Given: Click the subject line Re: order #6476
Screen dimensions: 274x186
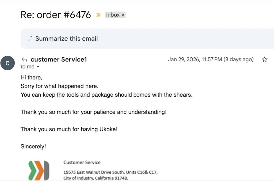Looking at the screenshot, I should [x=56, y=15].
